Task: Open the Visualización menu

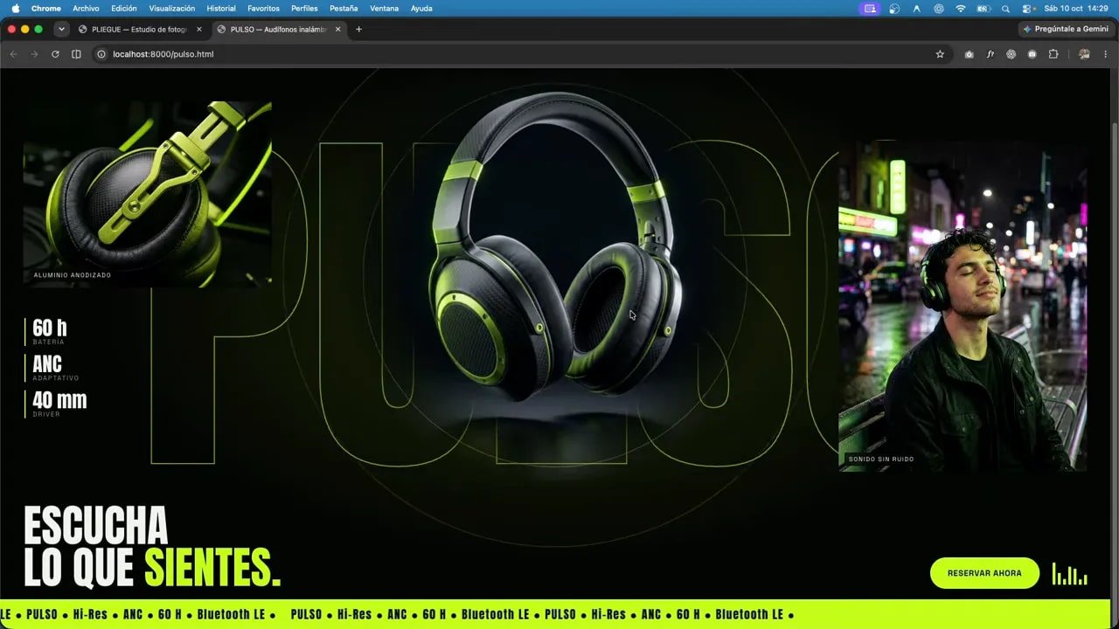Action: click(172, 9)
